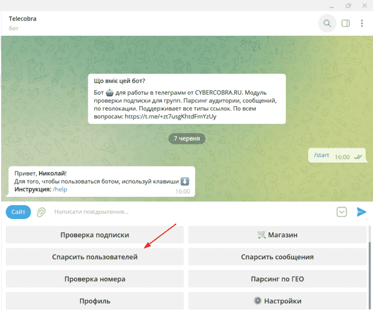The image size is (373, 312).
Task: Minimize the Telegram window
Action: (x=332, y=6)
